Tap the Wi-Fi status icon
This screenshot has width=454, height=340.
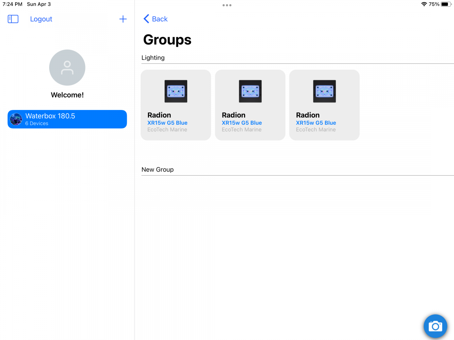pyautogui.click(x=424, y=4)
